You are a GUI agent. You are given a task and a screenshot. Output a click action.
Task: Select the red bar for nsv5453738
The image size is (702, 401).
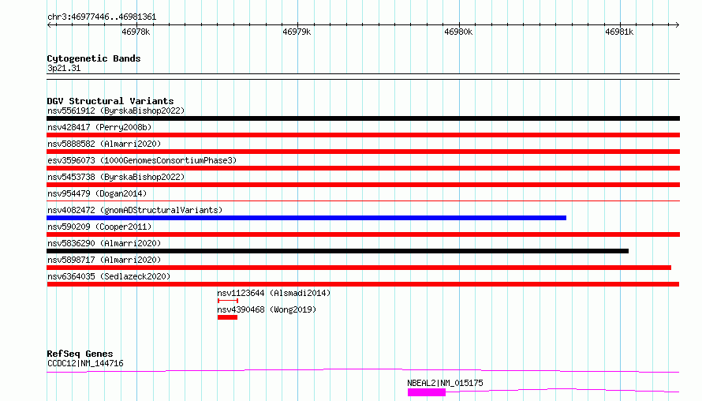click(x=363, y=185)
